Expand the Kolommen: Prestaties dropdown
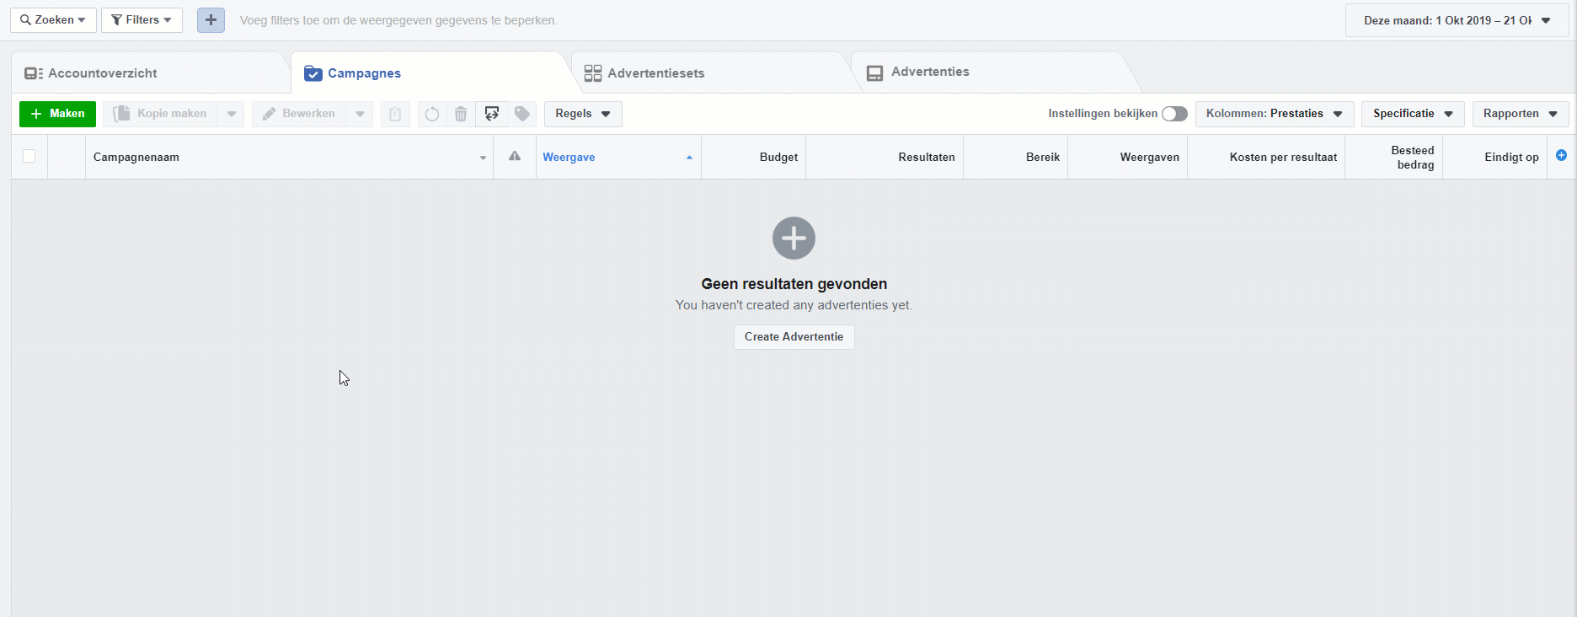This screenshot has height=617, width=1577. pos(1274,114)
